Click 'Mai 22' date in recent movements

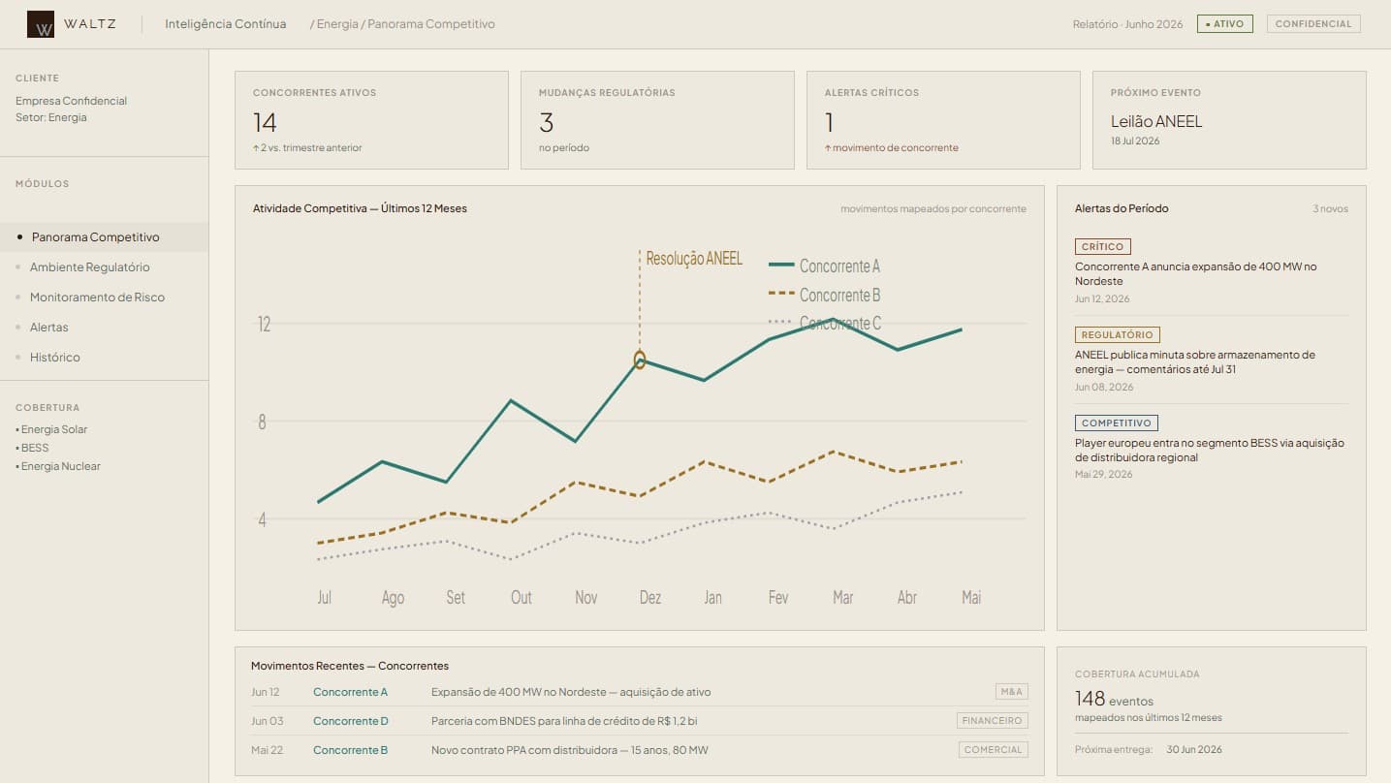point(266,750)
